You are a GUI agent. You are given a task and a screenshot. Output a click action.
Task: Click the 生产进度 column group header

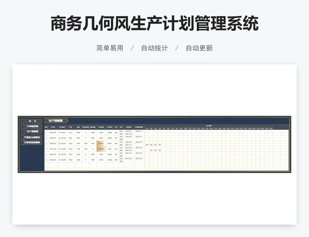tap(209, 126)
